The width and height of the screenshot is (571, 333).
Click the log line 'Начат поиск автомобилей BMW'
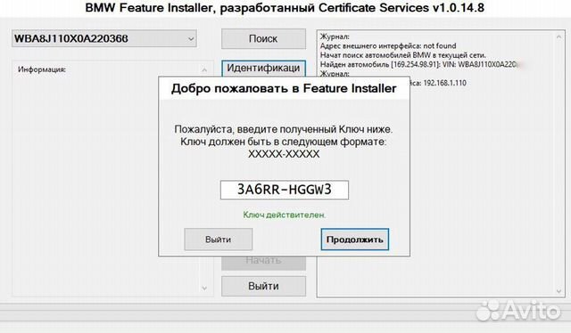(x=402, y=55)
